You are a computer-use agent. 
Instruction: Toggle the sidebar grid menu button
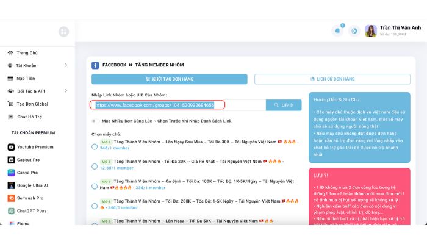pos(63,32)
